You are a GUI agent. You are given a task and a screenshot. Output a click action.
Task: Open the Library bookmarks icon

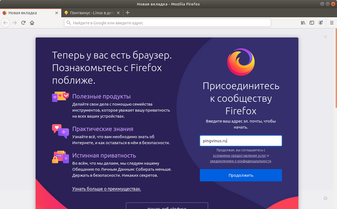pos(303,23)
